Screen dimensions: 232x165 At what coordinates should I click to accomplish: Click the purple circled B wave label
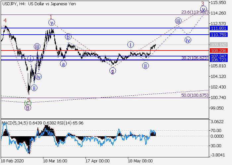click(x=28, y=107)
